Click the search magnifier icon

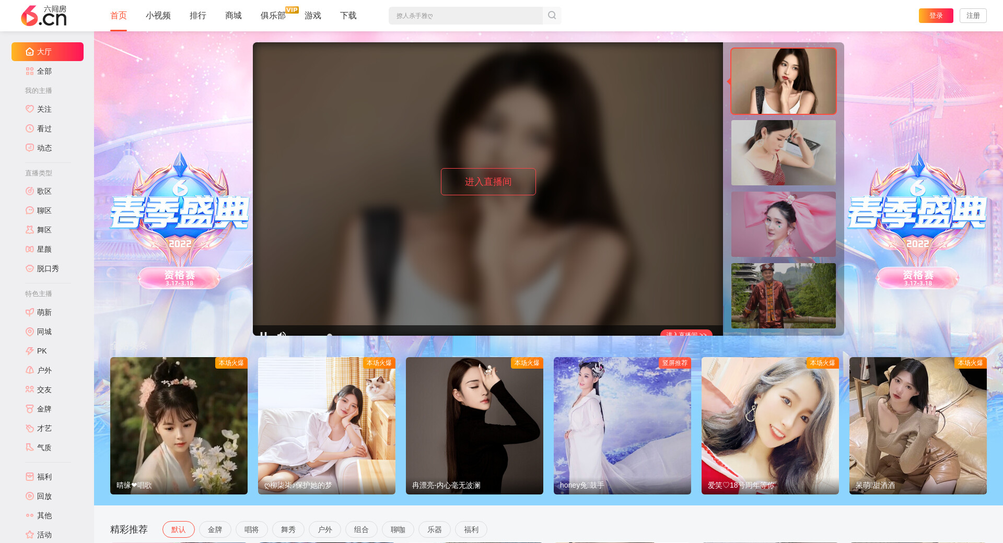click(552, 16)
